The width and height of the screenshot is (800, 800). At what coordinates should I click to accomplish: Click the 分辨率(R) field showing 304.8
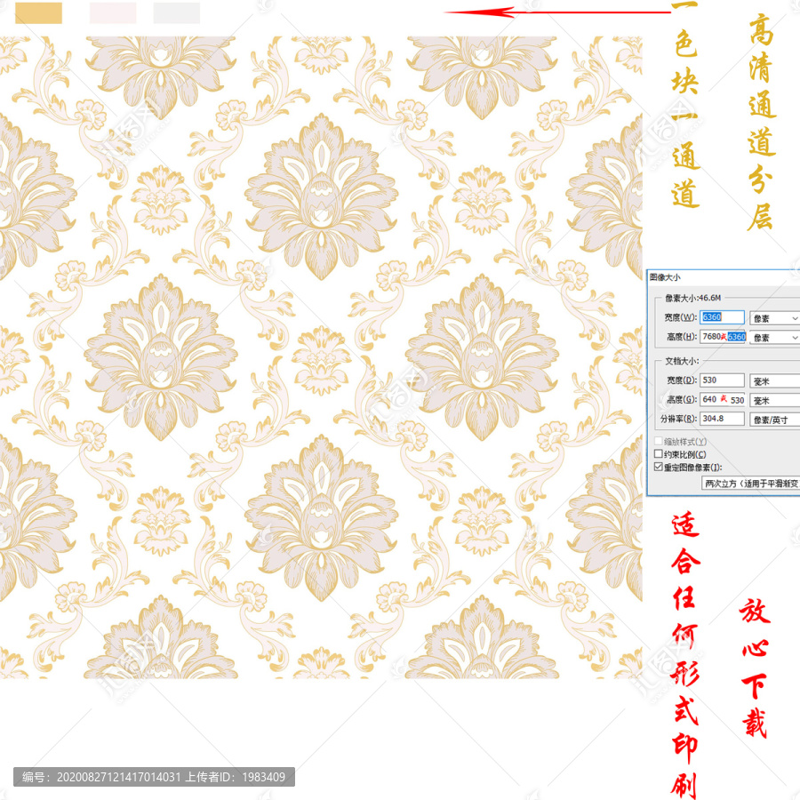pyautogui.click(x=722, y=419)
